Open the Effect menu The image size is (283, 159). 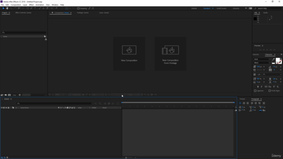point(31,5)
